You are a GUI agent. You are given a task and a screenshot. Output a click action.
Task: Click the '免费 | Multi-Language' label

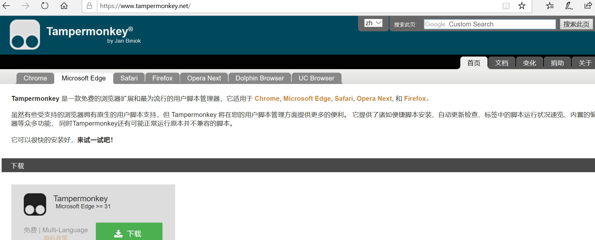[x=56, y=230]
